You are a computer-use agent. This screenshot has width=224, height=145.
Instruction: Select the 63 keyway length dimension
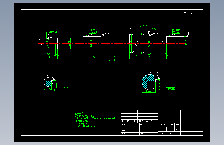(x=150, y=54)
